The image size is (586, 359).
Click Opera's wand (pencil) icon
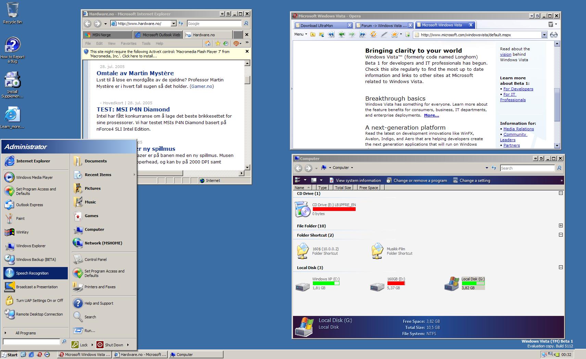(384, 34)
